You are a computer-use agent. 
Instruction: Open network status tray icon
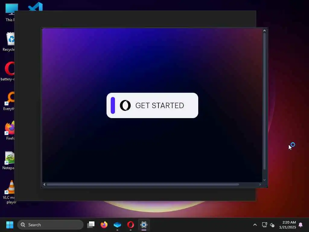point(264,225)
